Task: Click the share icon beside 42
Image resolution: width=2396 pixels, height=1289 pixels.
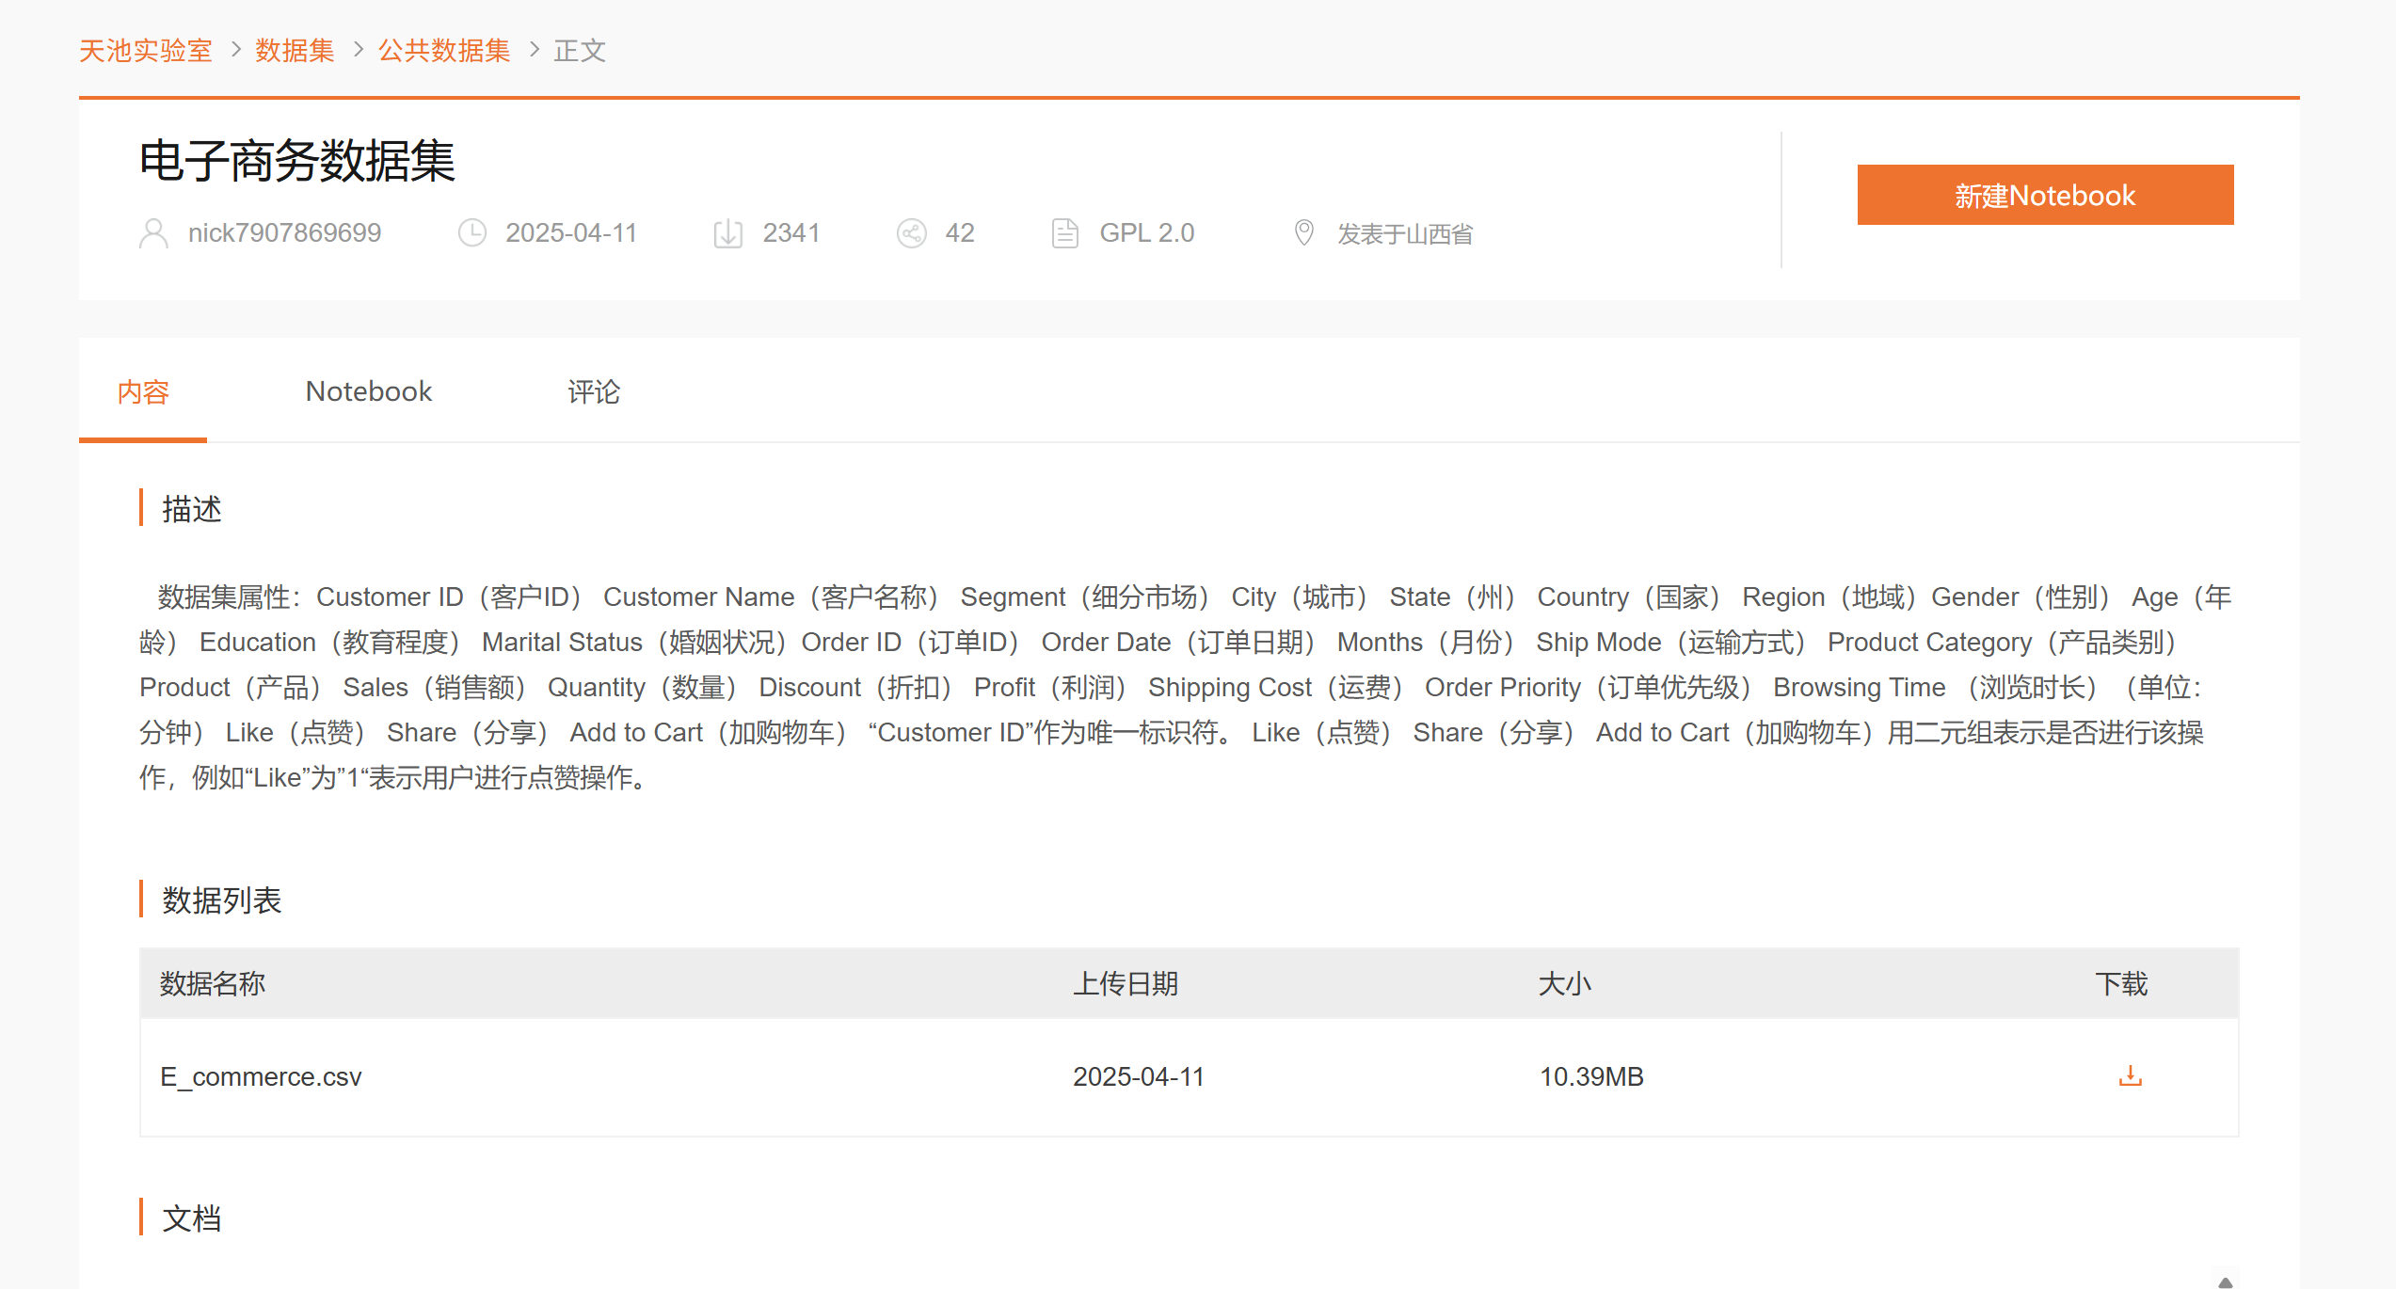Action: pos(911,233)
